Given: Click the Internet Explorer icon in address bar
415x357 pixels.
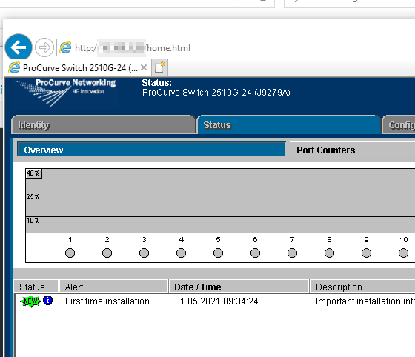Looking at the screenshot, I should 65,47.
